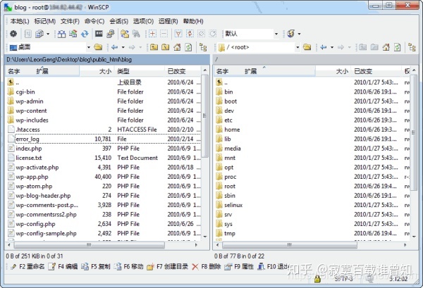This screenshot has height=288, width=423.
Task: Expand local back history dropdown arrow
Action: coord(123,47)
